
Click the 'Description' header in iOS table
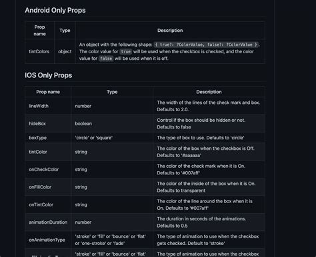point(209,92)
